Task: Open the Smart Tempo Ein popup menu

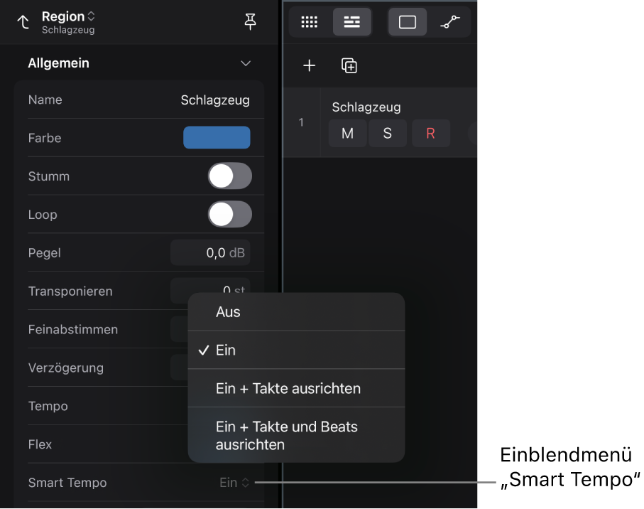Action: point(234,482)
